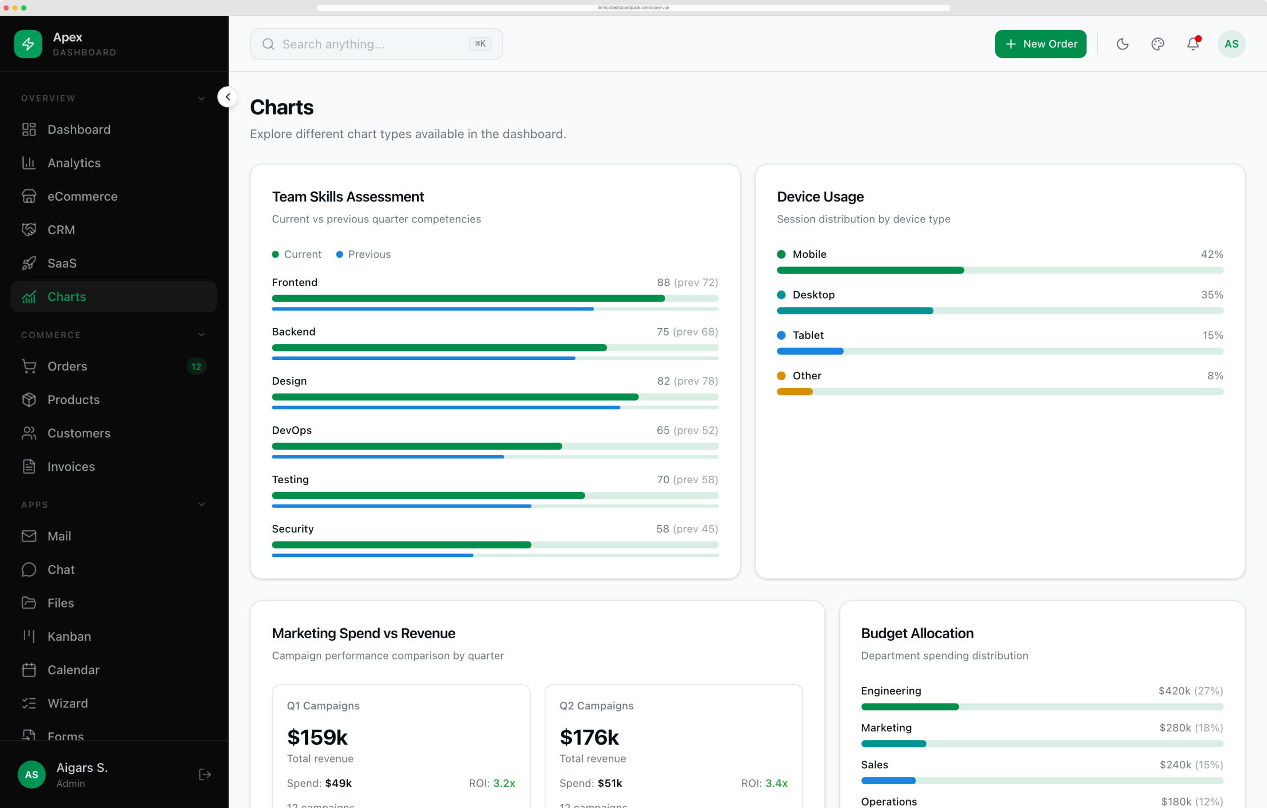Image resolution: width=1267 pixels, height=808 pixels.
Task: Open notifications bell icon
Action: (1193, 44)
